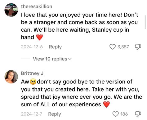Open Brittney J username link

point(32,73)
